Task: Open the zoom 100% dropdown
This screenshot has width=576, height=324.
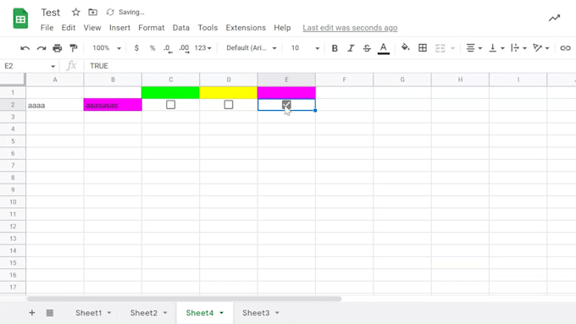Action: [x=107, y=48]
